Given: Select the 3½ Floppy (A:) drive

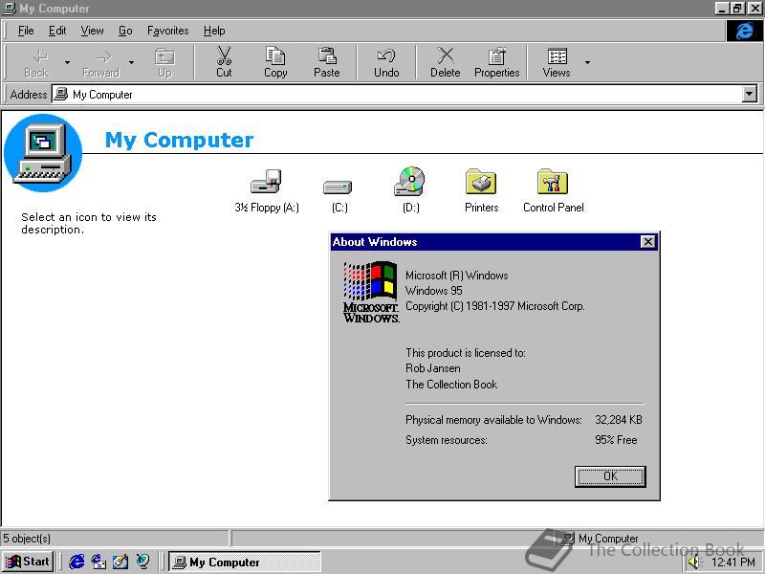Looking at the screenshot, I should click(x=267, y=191).
